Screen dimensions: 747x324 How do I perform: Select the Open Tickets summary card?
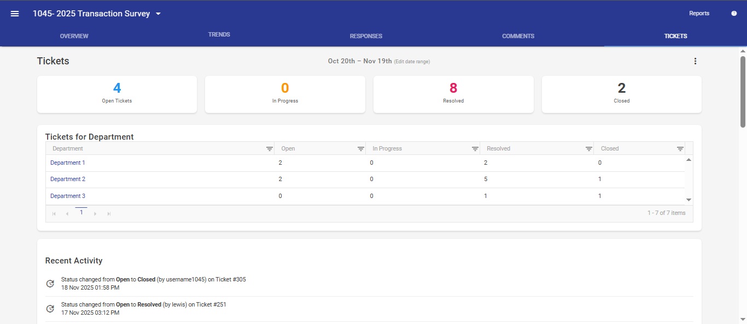tap(117, 94)
